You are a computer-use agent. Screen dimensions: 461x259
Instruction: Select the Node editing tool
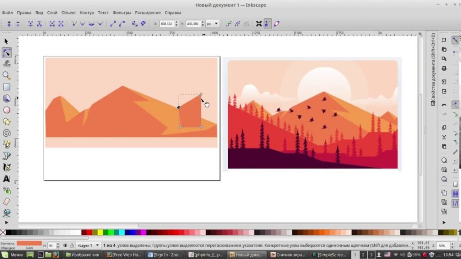coord(6,53)
